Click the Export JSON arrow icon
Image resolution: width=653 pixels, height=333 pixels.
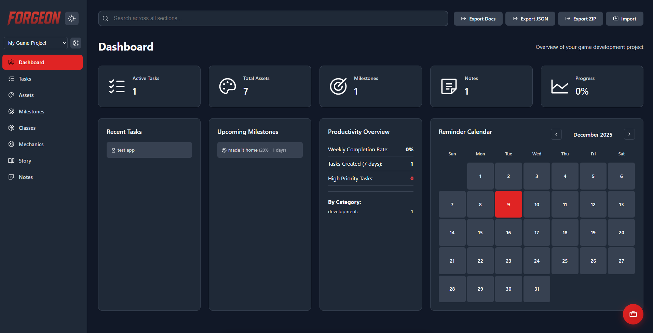(515, 18)
